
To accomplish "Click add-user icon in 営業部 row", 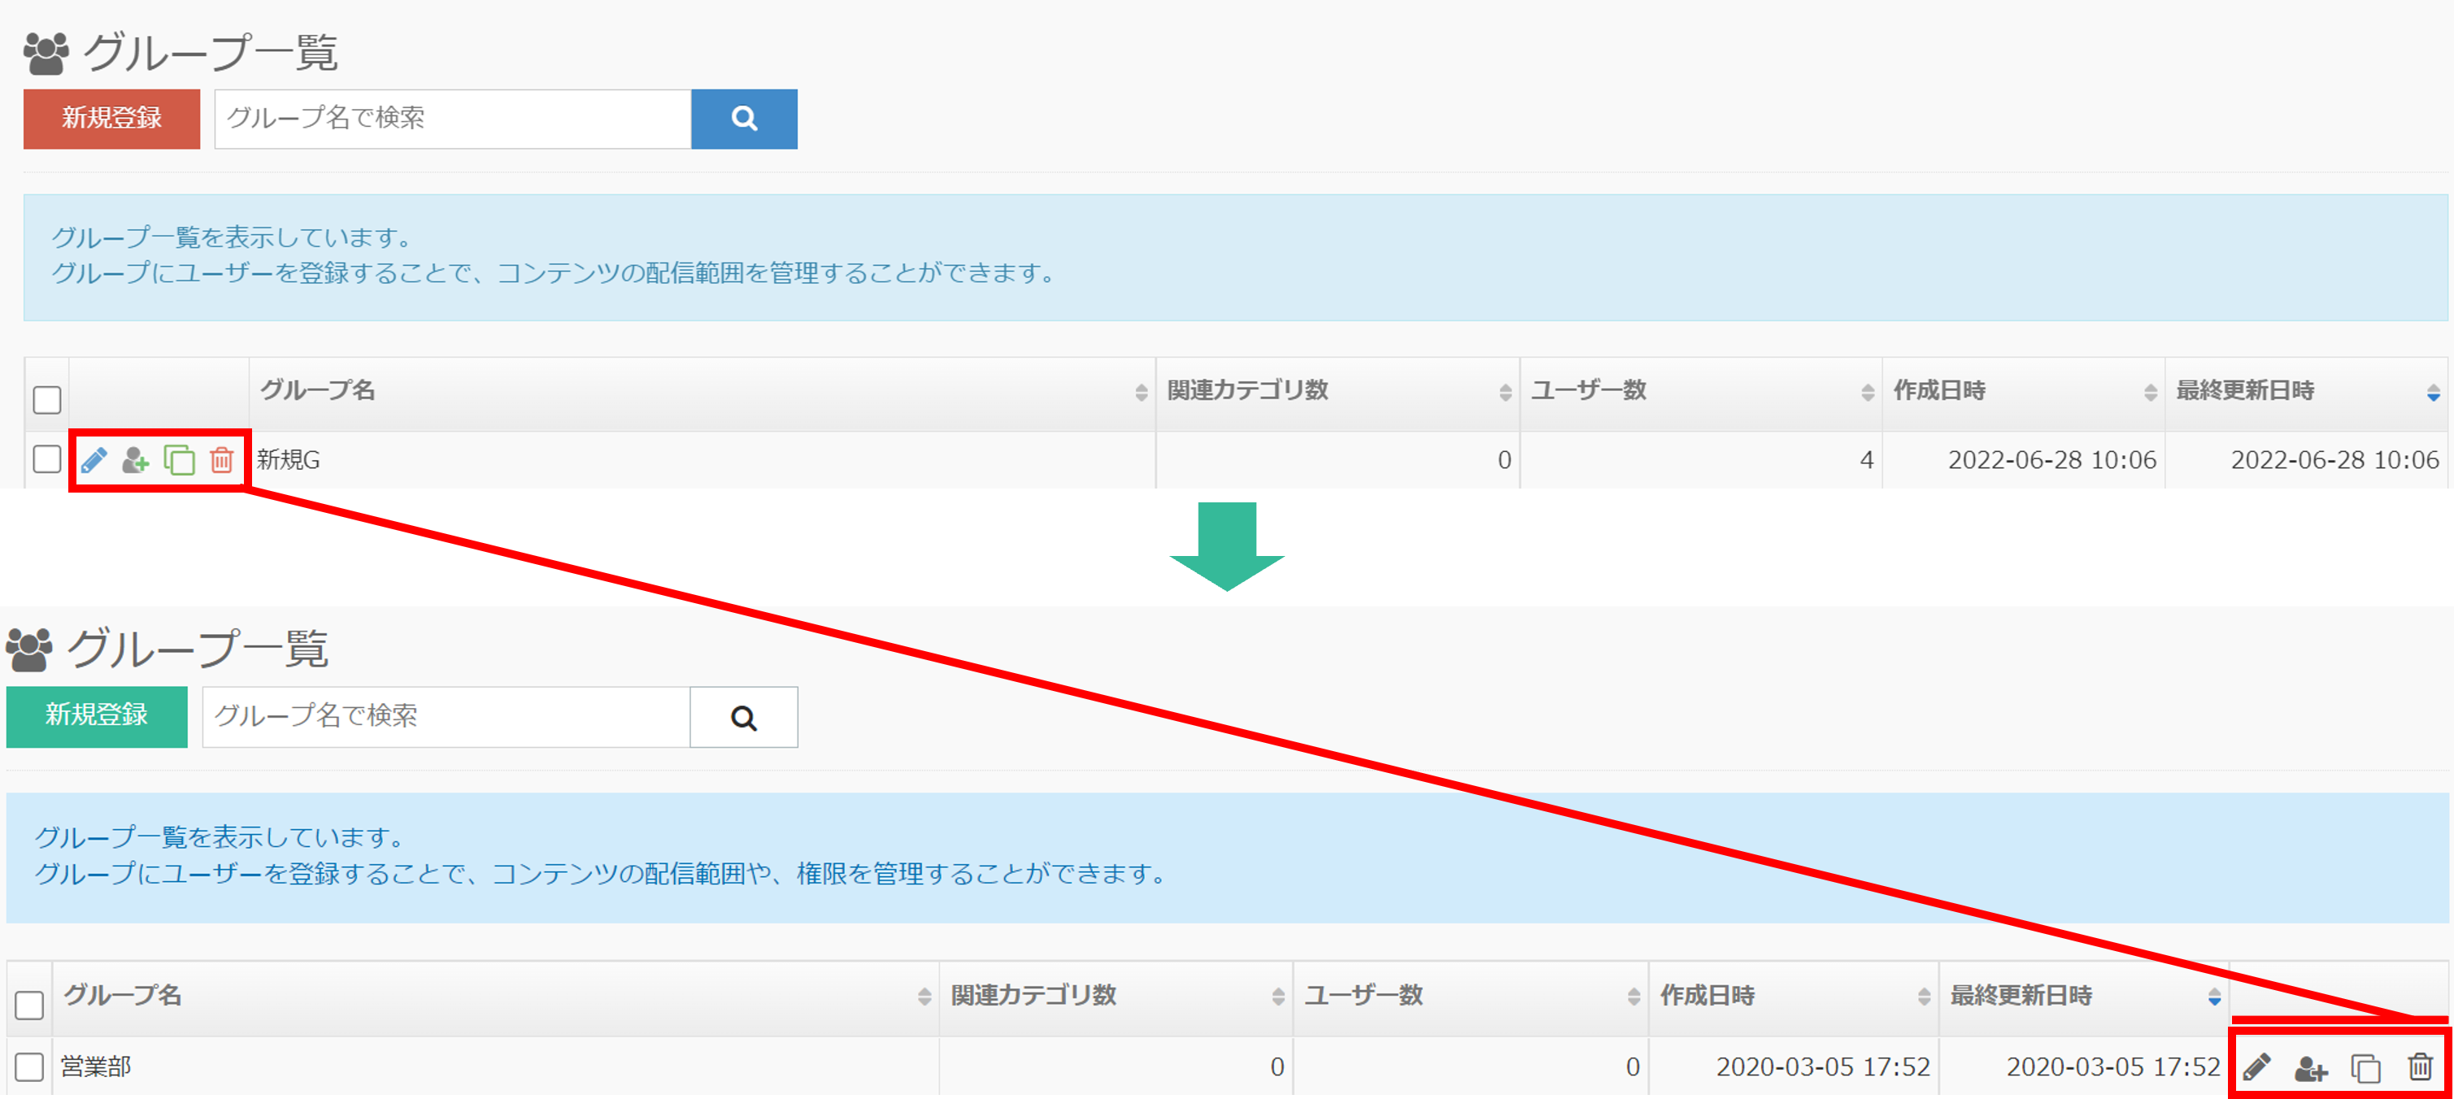I will coord(2310,1069).
